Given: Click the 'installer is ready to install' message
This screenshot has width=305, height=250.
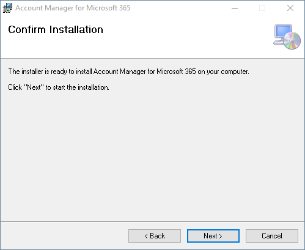Looking at the screenshot, I should (128, 72).
